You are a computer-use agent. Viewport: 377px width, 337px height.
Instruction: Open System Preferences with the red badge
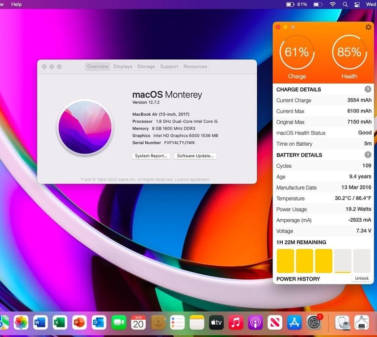click(314, 322)
